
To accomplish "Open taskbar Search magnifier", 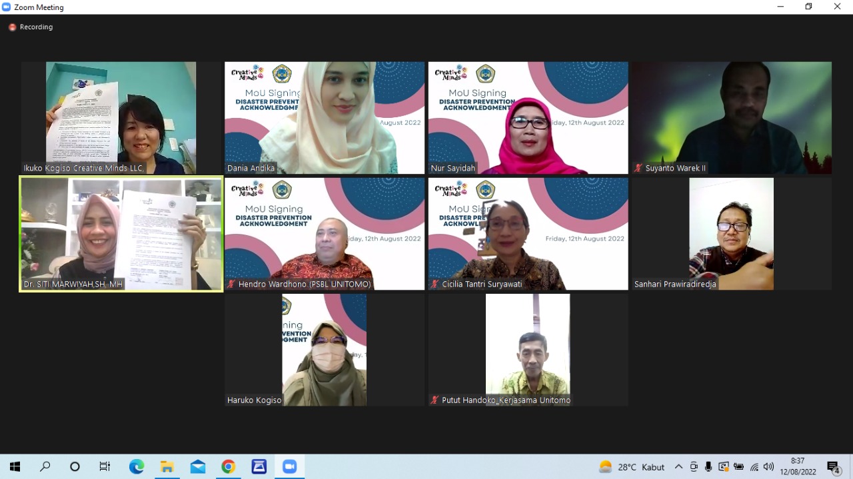I will [x=45, y=467].
